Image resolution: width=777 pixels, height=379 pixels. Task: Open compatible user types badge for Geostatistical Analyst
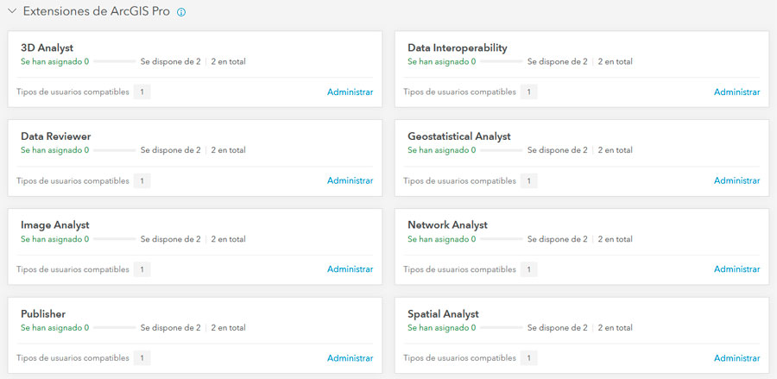point(528,180)
